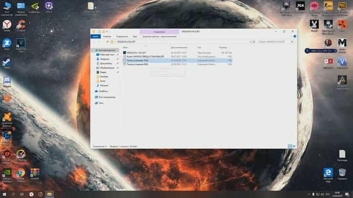353x198 pixels.
Task: Click the Zona desktop icon
Action: pyautogui.click(x=7, y=44)
